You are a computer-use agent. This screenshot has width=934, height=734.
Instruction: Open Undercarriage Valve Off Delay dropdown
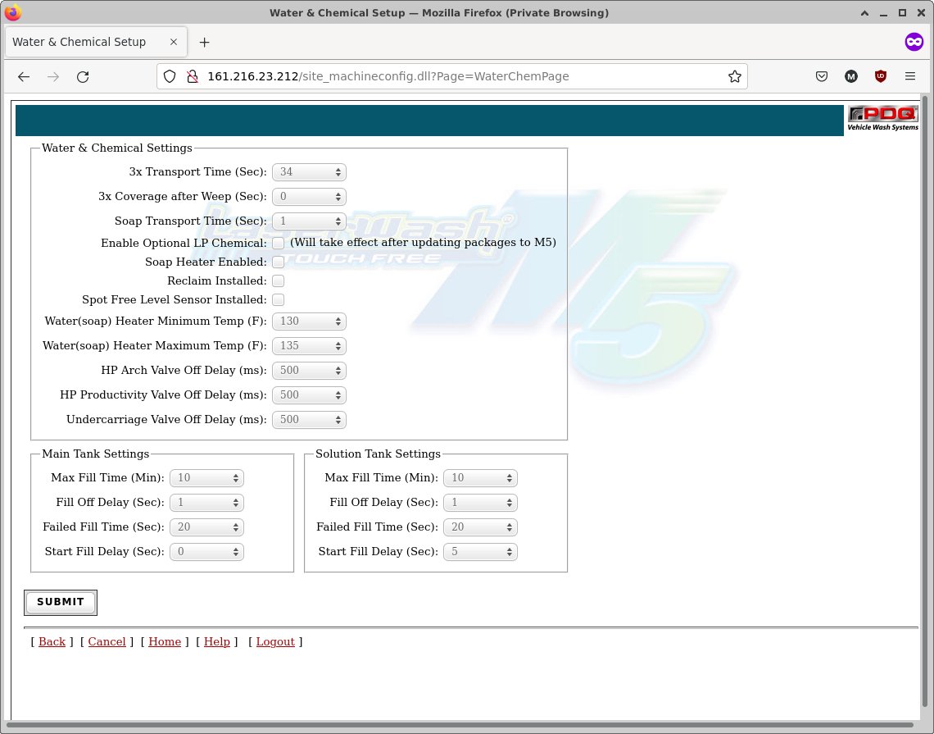pos(309,420)
